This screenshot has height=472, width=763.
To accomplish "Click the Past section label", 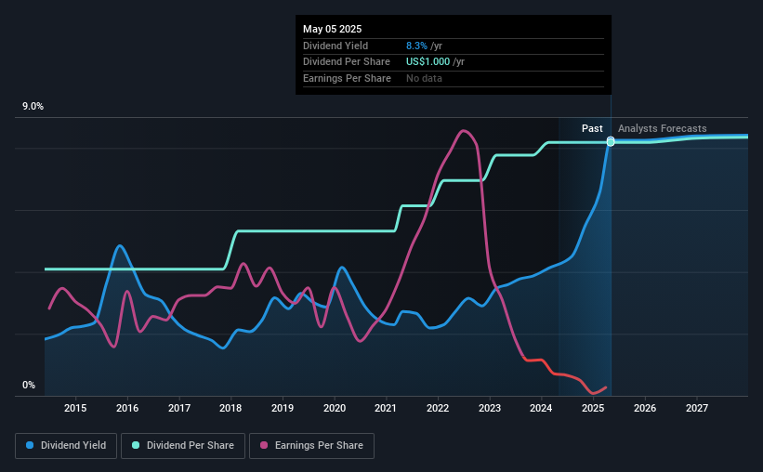I will click(x=592, y=128).
